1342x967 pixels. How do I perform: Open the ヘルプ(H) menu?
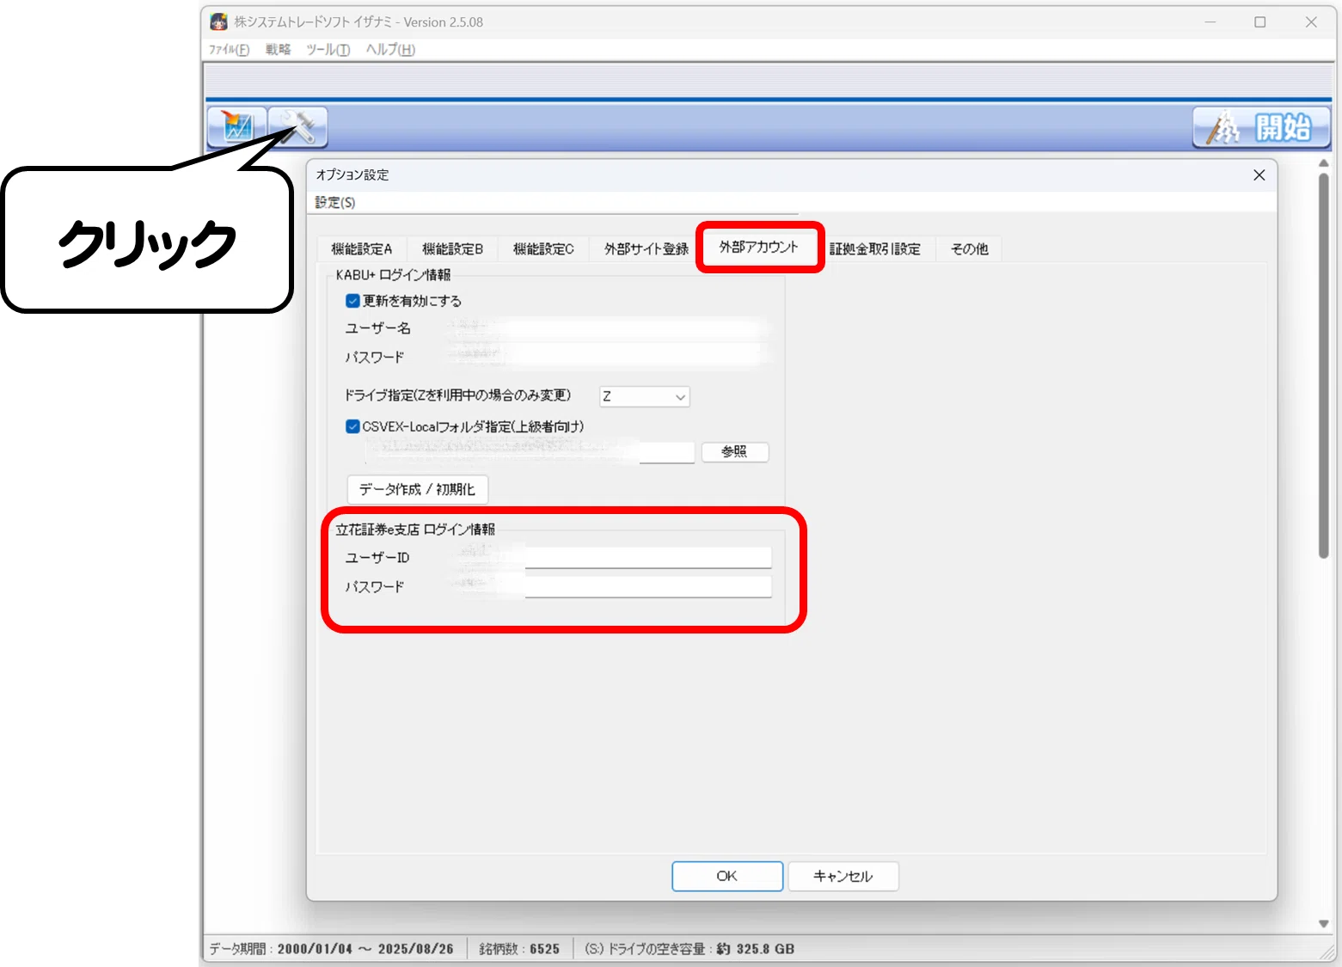[x=390, y=50]
